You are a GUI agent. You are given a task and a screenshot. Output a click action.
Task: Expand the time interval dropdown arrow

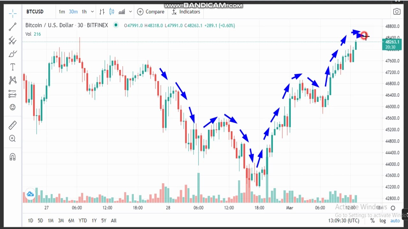[x=92, y=12]
